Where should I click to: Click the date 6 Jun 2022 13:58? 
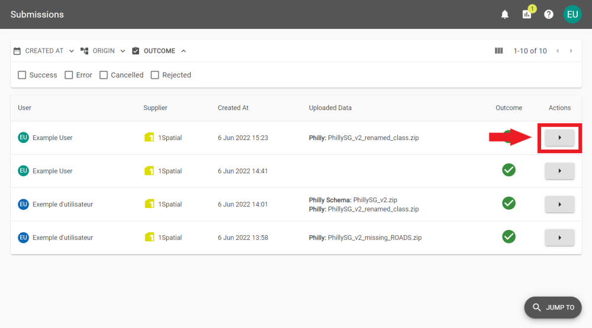[243, 238]
